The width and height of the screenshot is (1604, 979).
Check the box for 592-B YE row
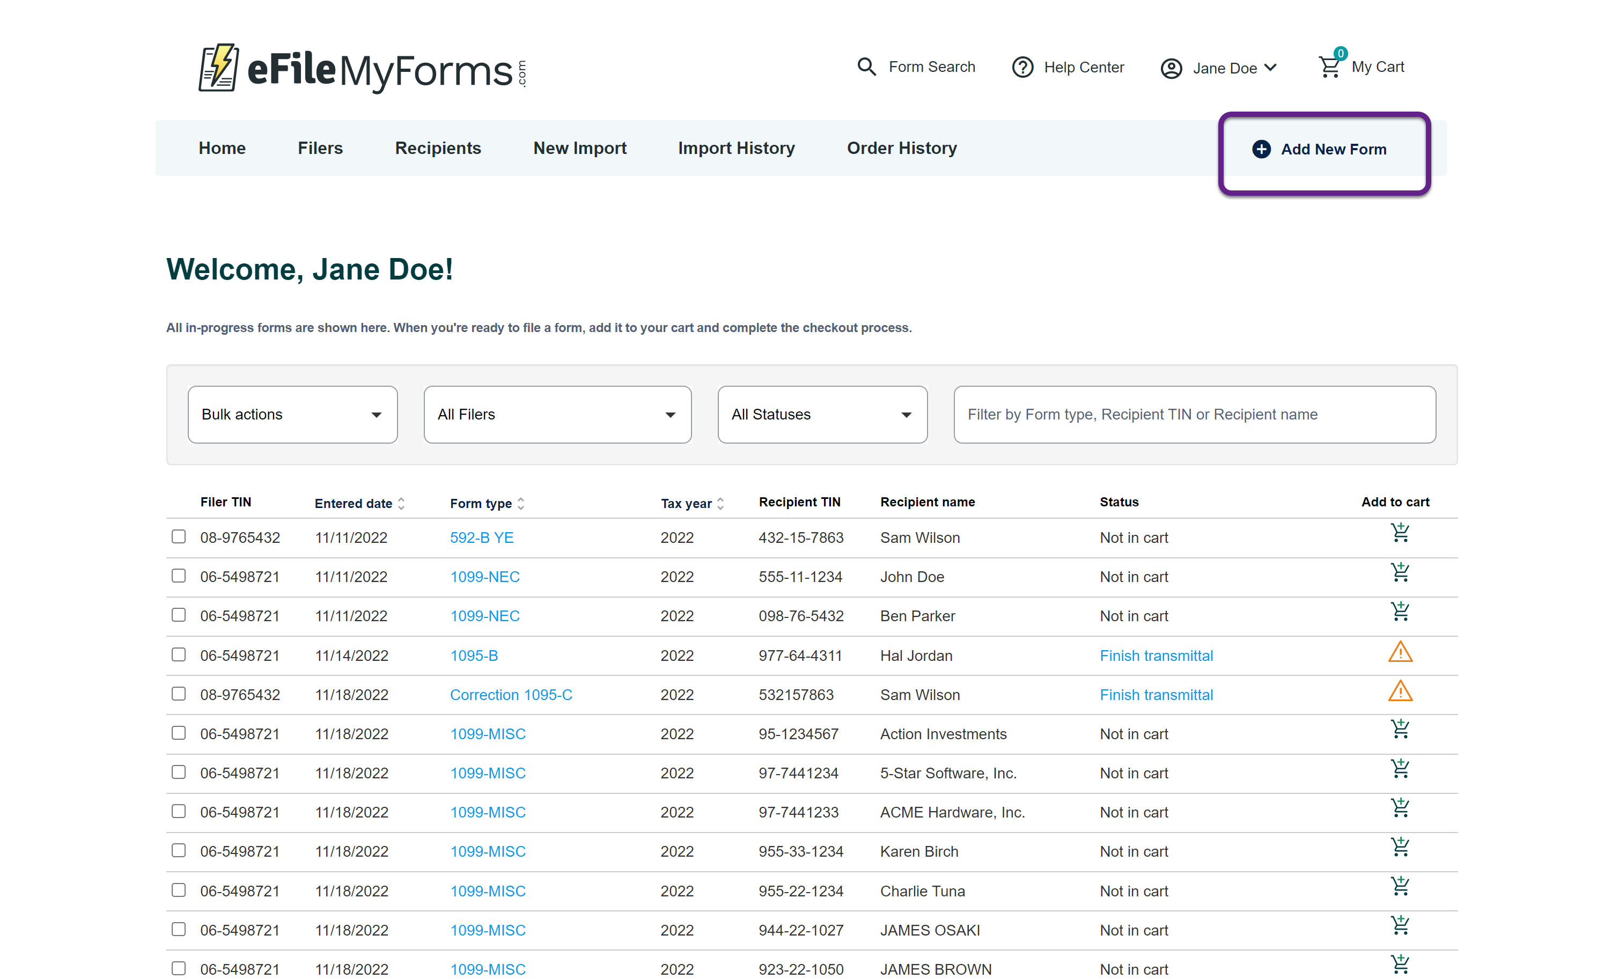click(178, 536)
